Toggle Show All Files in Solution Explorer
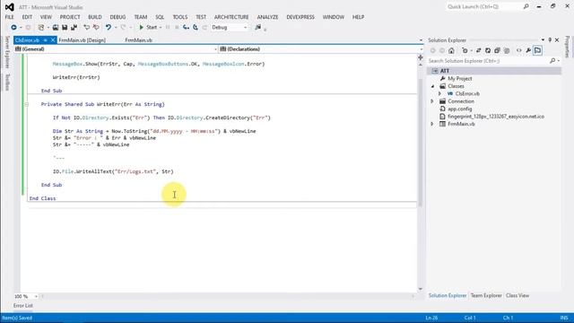The width and height of the screenshot is (574, 323). 507,50
